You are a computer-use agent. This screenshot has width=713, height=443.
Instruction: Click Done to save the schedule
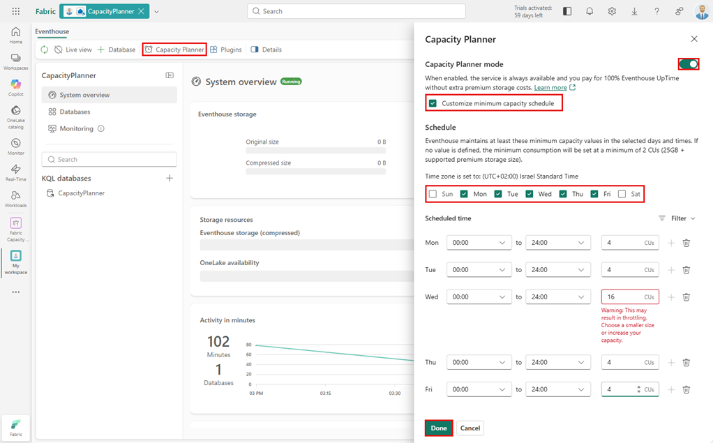(438, 428)
